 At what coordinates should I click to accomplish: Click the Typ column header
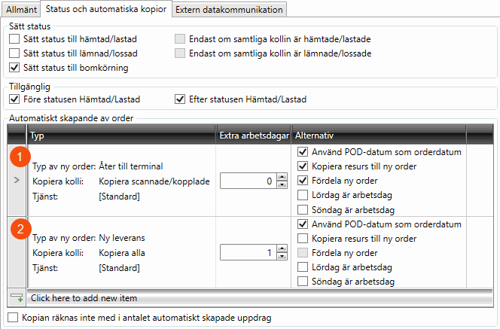click(120, 136)
